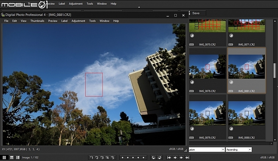
Task: Apply check mark 1 to image
Action: point(91,158)
